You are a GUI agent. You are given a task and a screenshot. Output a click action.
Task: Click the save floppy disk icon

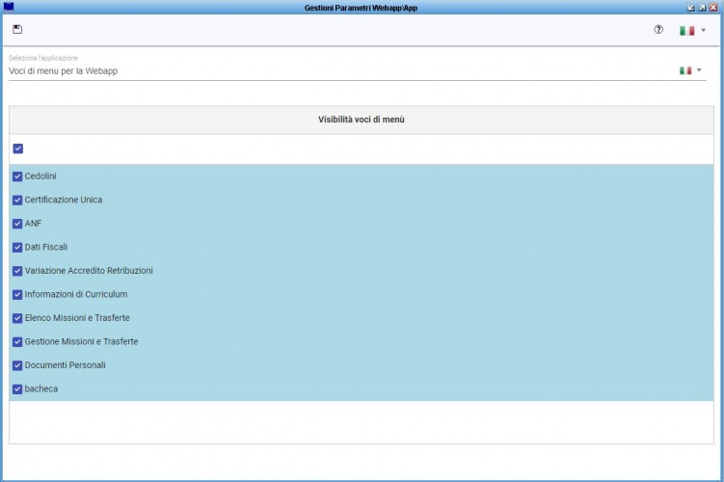click(17, 30)
